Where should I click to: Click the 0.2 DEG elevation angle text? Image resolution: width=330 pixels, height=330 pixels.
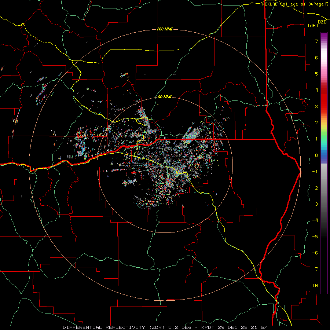[180, 327]
